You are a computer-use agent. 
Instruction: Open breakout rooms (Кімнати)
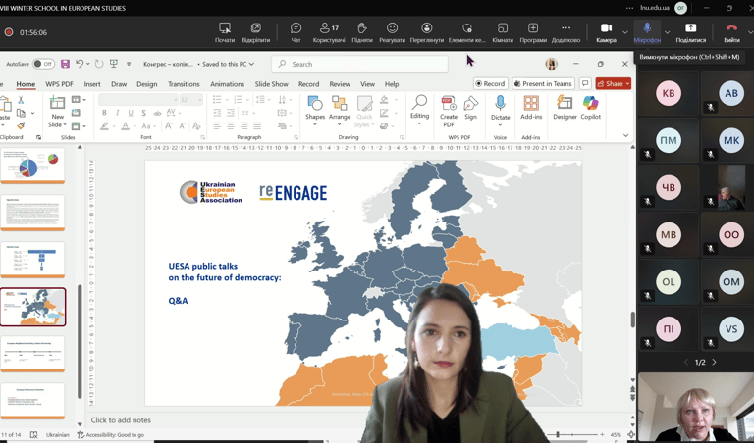[x=503, y=32]
